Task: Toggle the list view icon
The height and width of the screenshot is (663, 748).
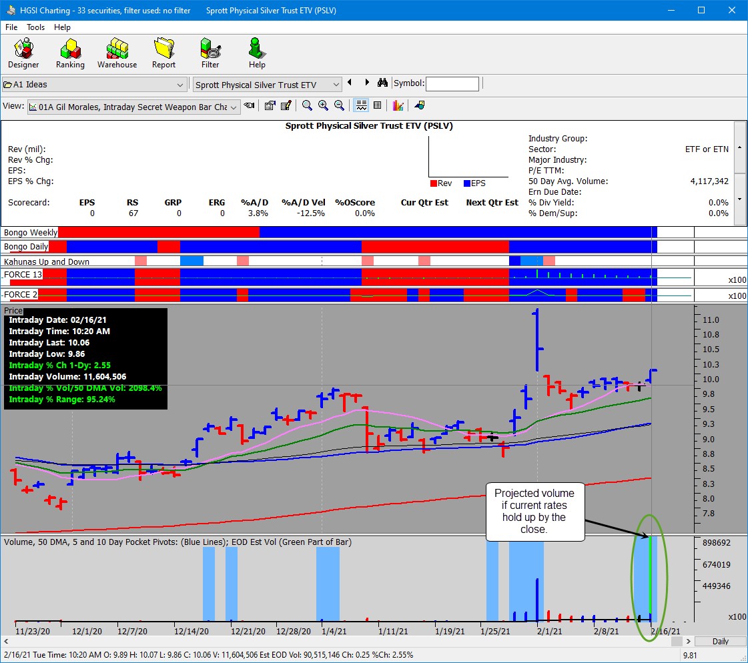Action: tap(377, 105)
